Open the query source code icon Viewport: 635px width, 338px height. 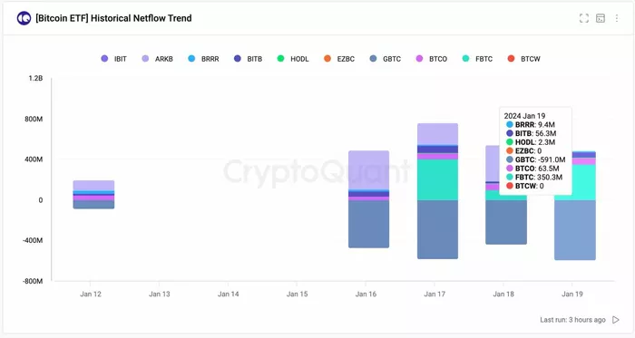tap(601, 18)
